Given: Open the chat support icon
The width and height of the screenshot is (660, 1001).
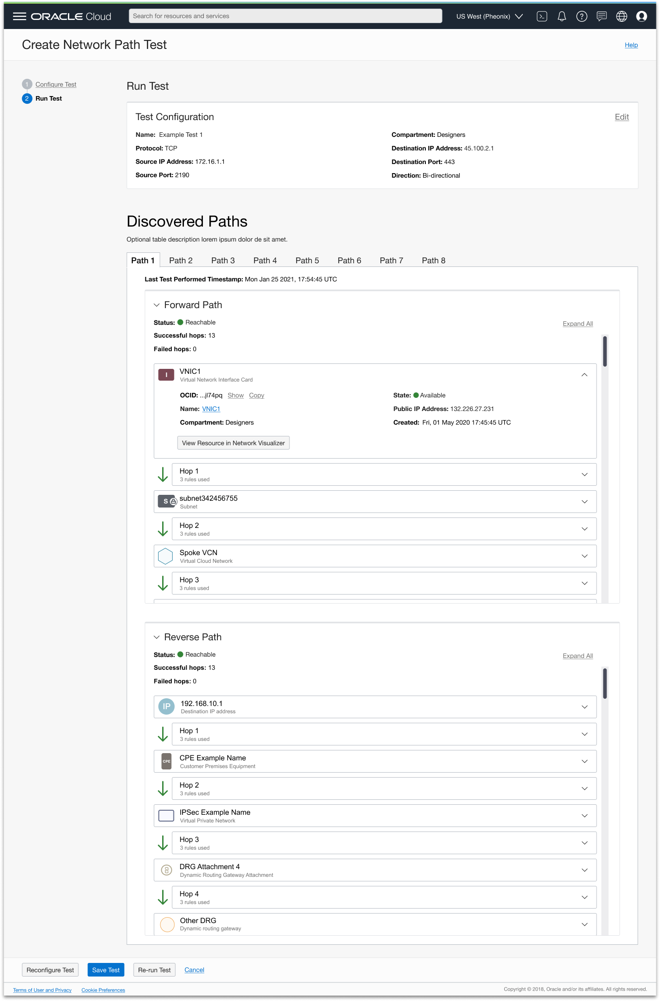Looking at the screenshot, I should tap(602, 16).
